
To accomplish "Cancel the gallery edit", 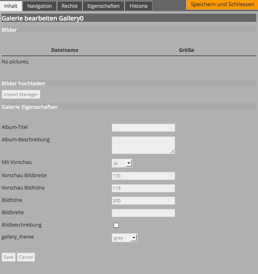I will [x=26, y=257].
